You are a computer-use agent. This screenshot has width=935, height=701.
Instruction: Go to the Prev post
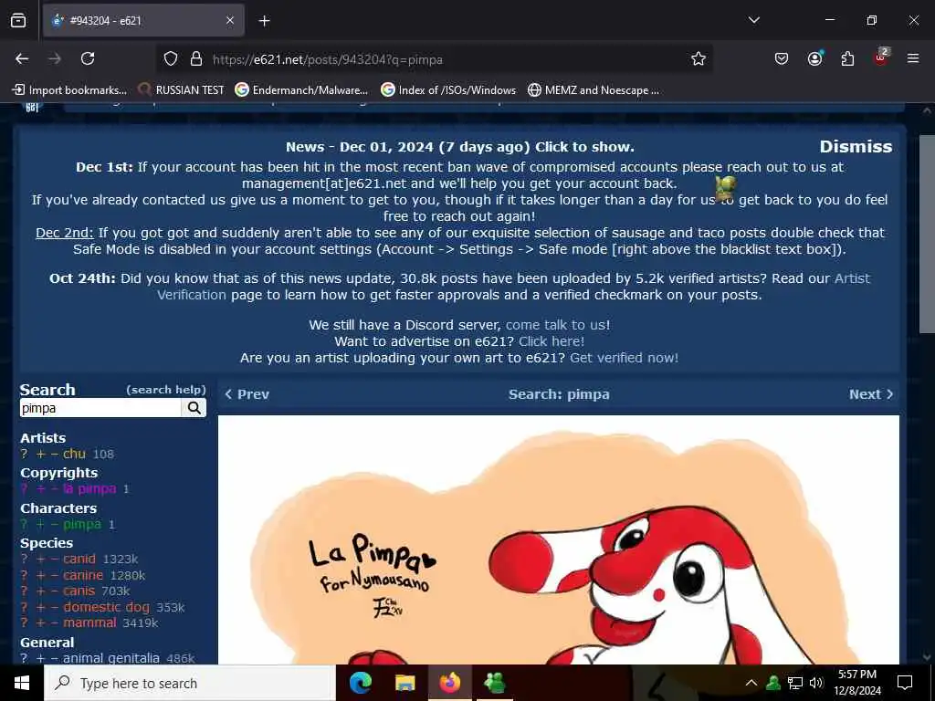247,394
